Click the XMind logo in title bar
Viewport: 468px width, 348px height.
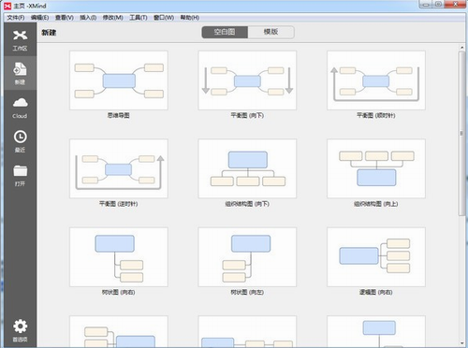pos(7,6)
